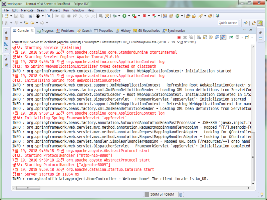
Task: Open the Project menu
Action: click(x=55, y=10)
